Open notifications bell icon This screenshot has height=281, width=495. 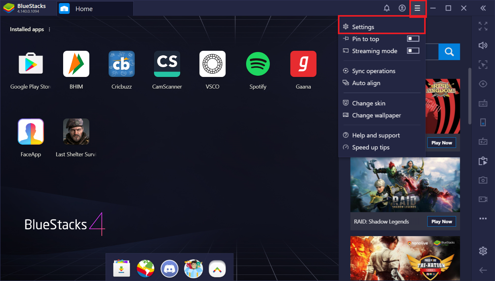point(387,8)
